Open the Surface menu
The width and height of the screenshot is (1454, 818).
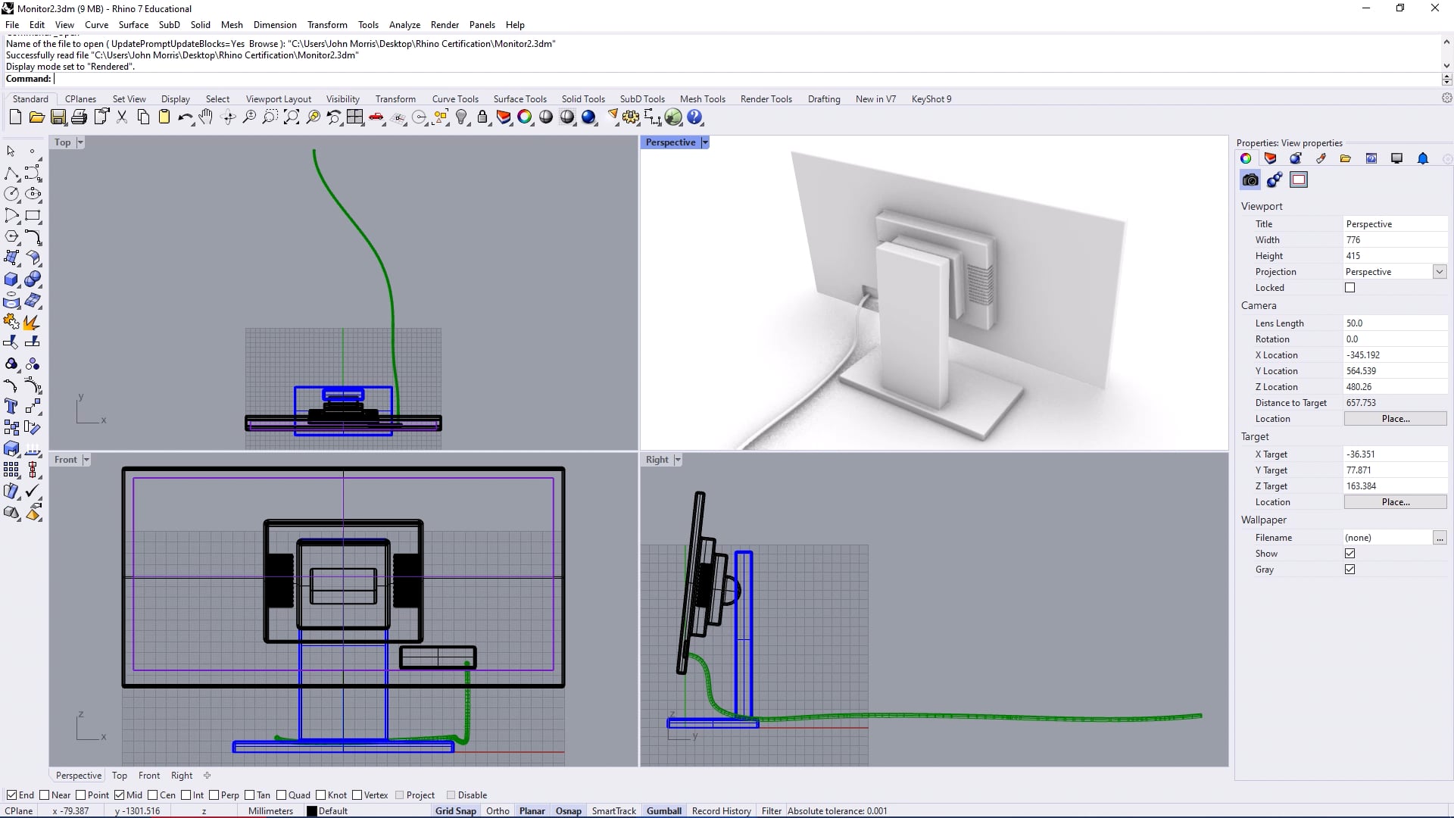(133, 25)
